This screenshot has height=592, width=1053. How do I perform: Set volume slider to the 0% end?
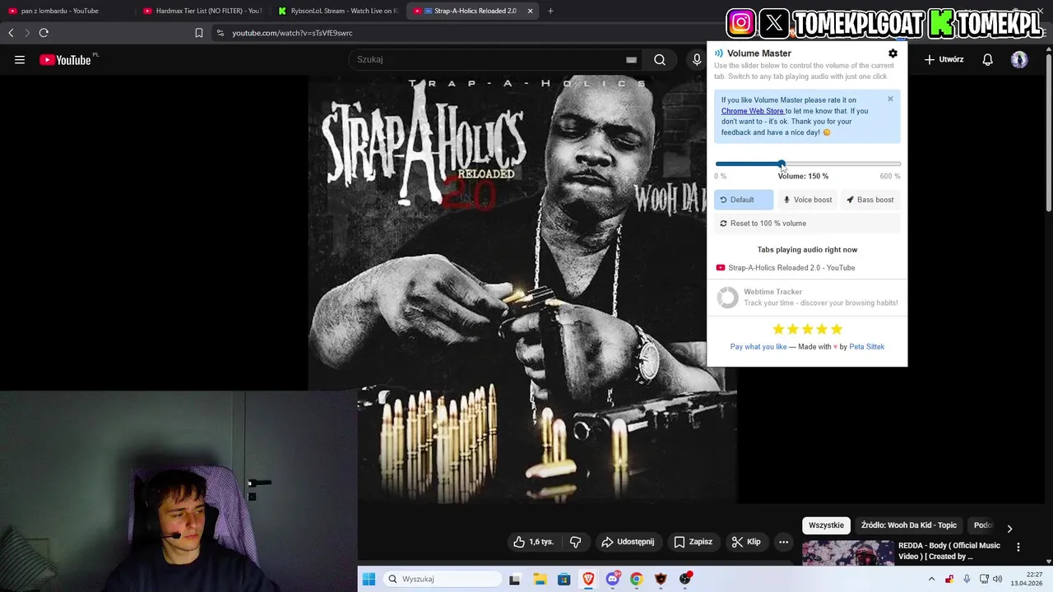[x=717, y=164]
